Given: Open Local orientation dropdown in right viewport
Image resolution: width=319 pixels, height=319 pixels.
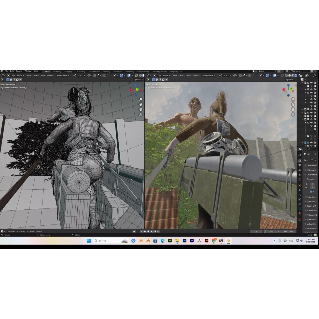Looking at the screenshot, I should click(x=225, y=76).
